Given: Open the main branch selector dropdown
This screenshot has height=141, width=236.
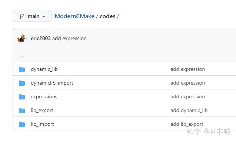Looking at the screenshot, I should (32, 16).
